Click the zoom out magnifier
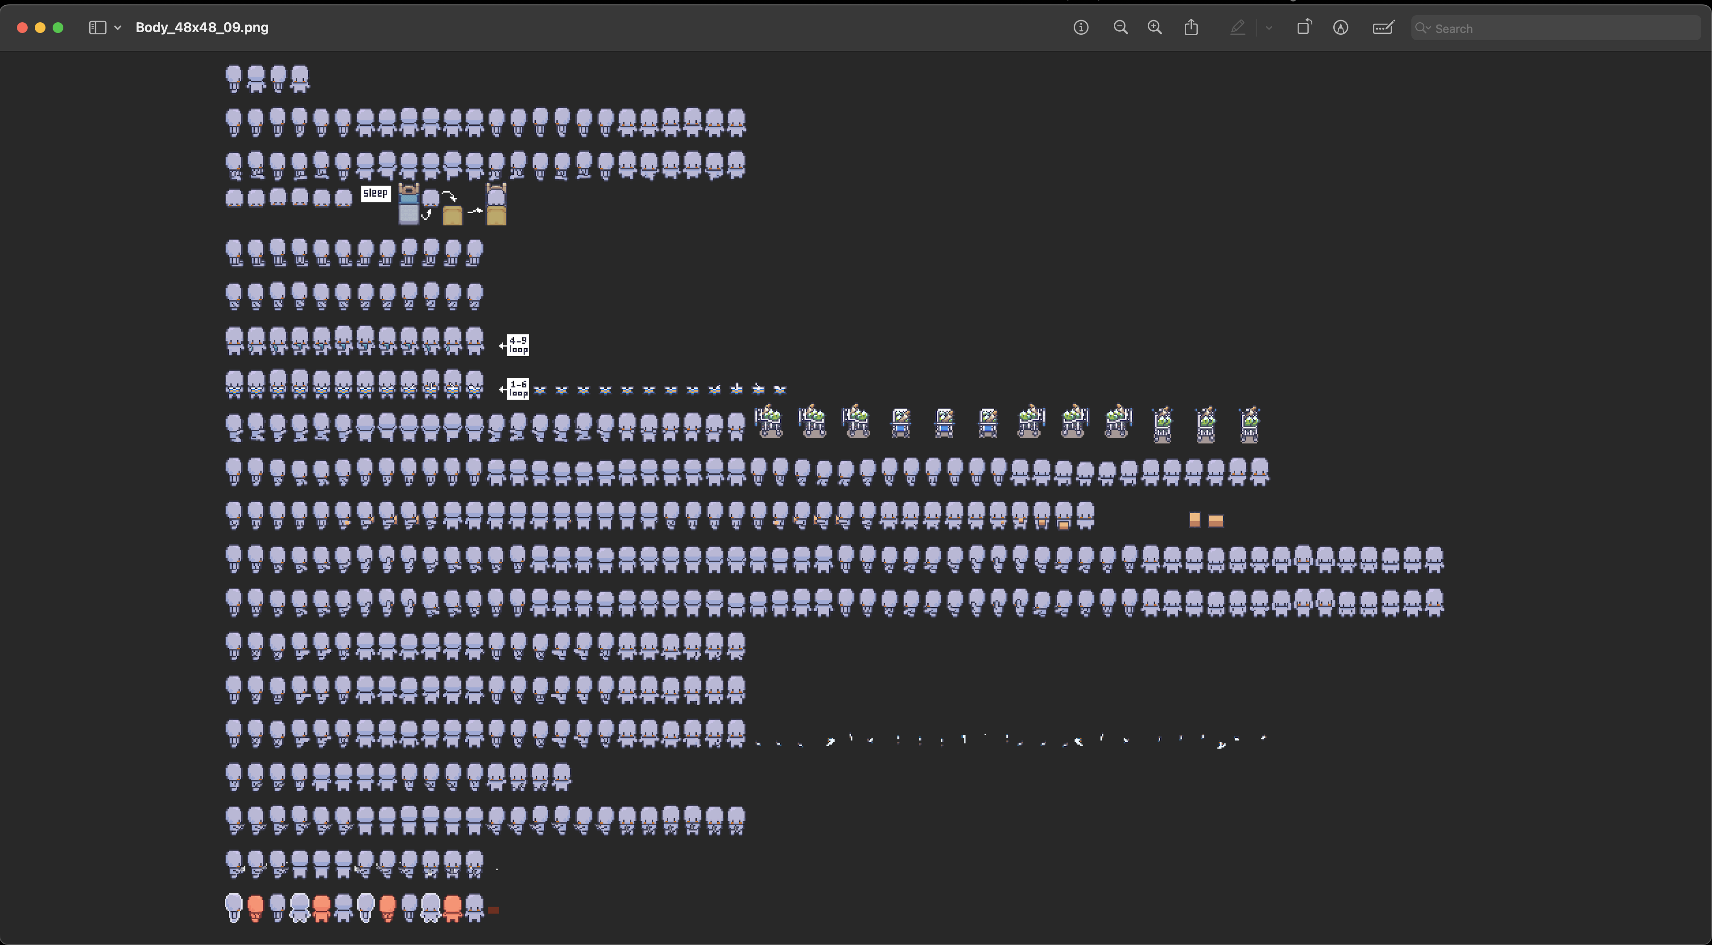 (1121, 27)
